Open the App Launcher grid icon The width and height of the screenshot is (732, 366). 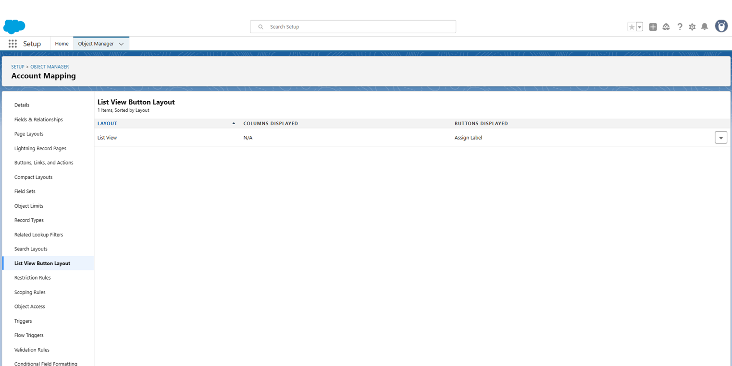[x=12, y=44]
